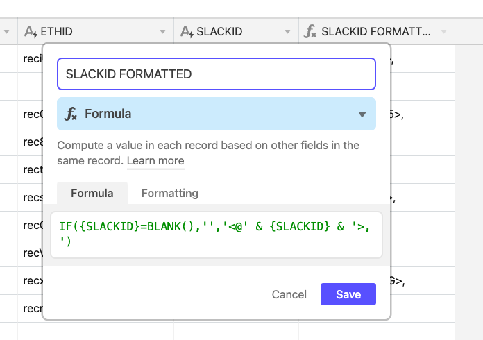
Task: Click the formula icon in SLACKID FORMATTED header
Action: 310,31
